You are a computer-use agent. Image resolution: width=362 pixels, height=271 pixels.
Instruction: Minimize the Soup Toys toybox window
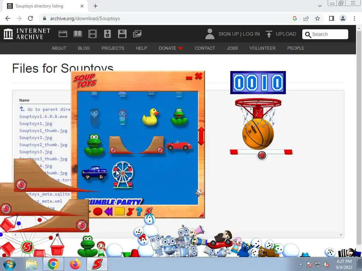[x=189, y=78]
